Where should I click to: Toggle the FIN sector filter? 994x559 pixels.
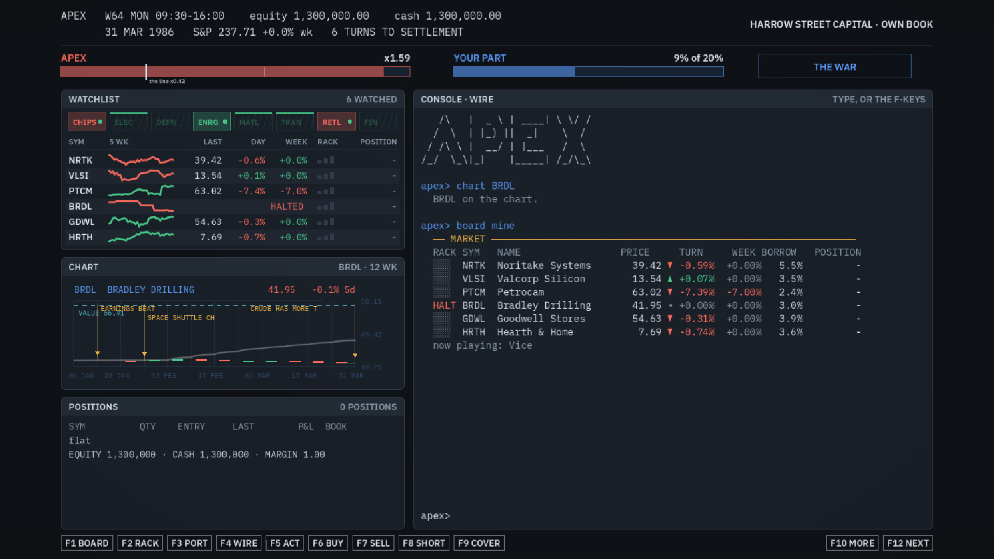[x=378, y=122]
